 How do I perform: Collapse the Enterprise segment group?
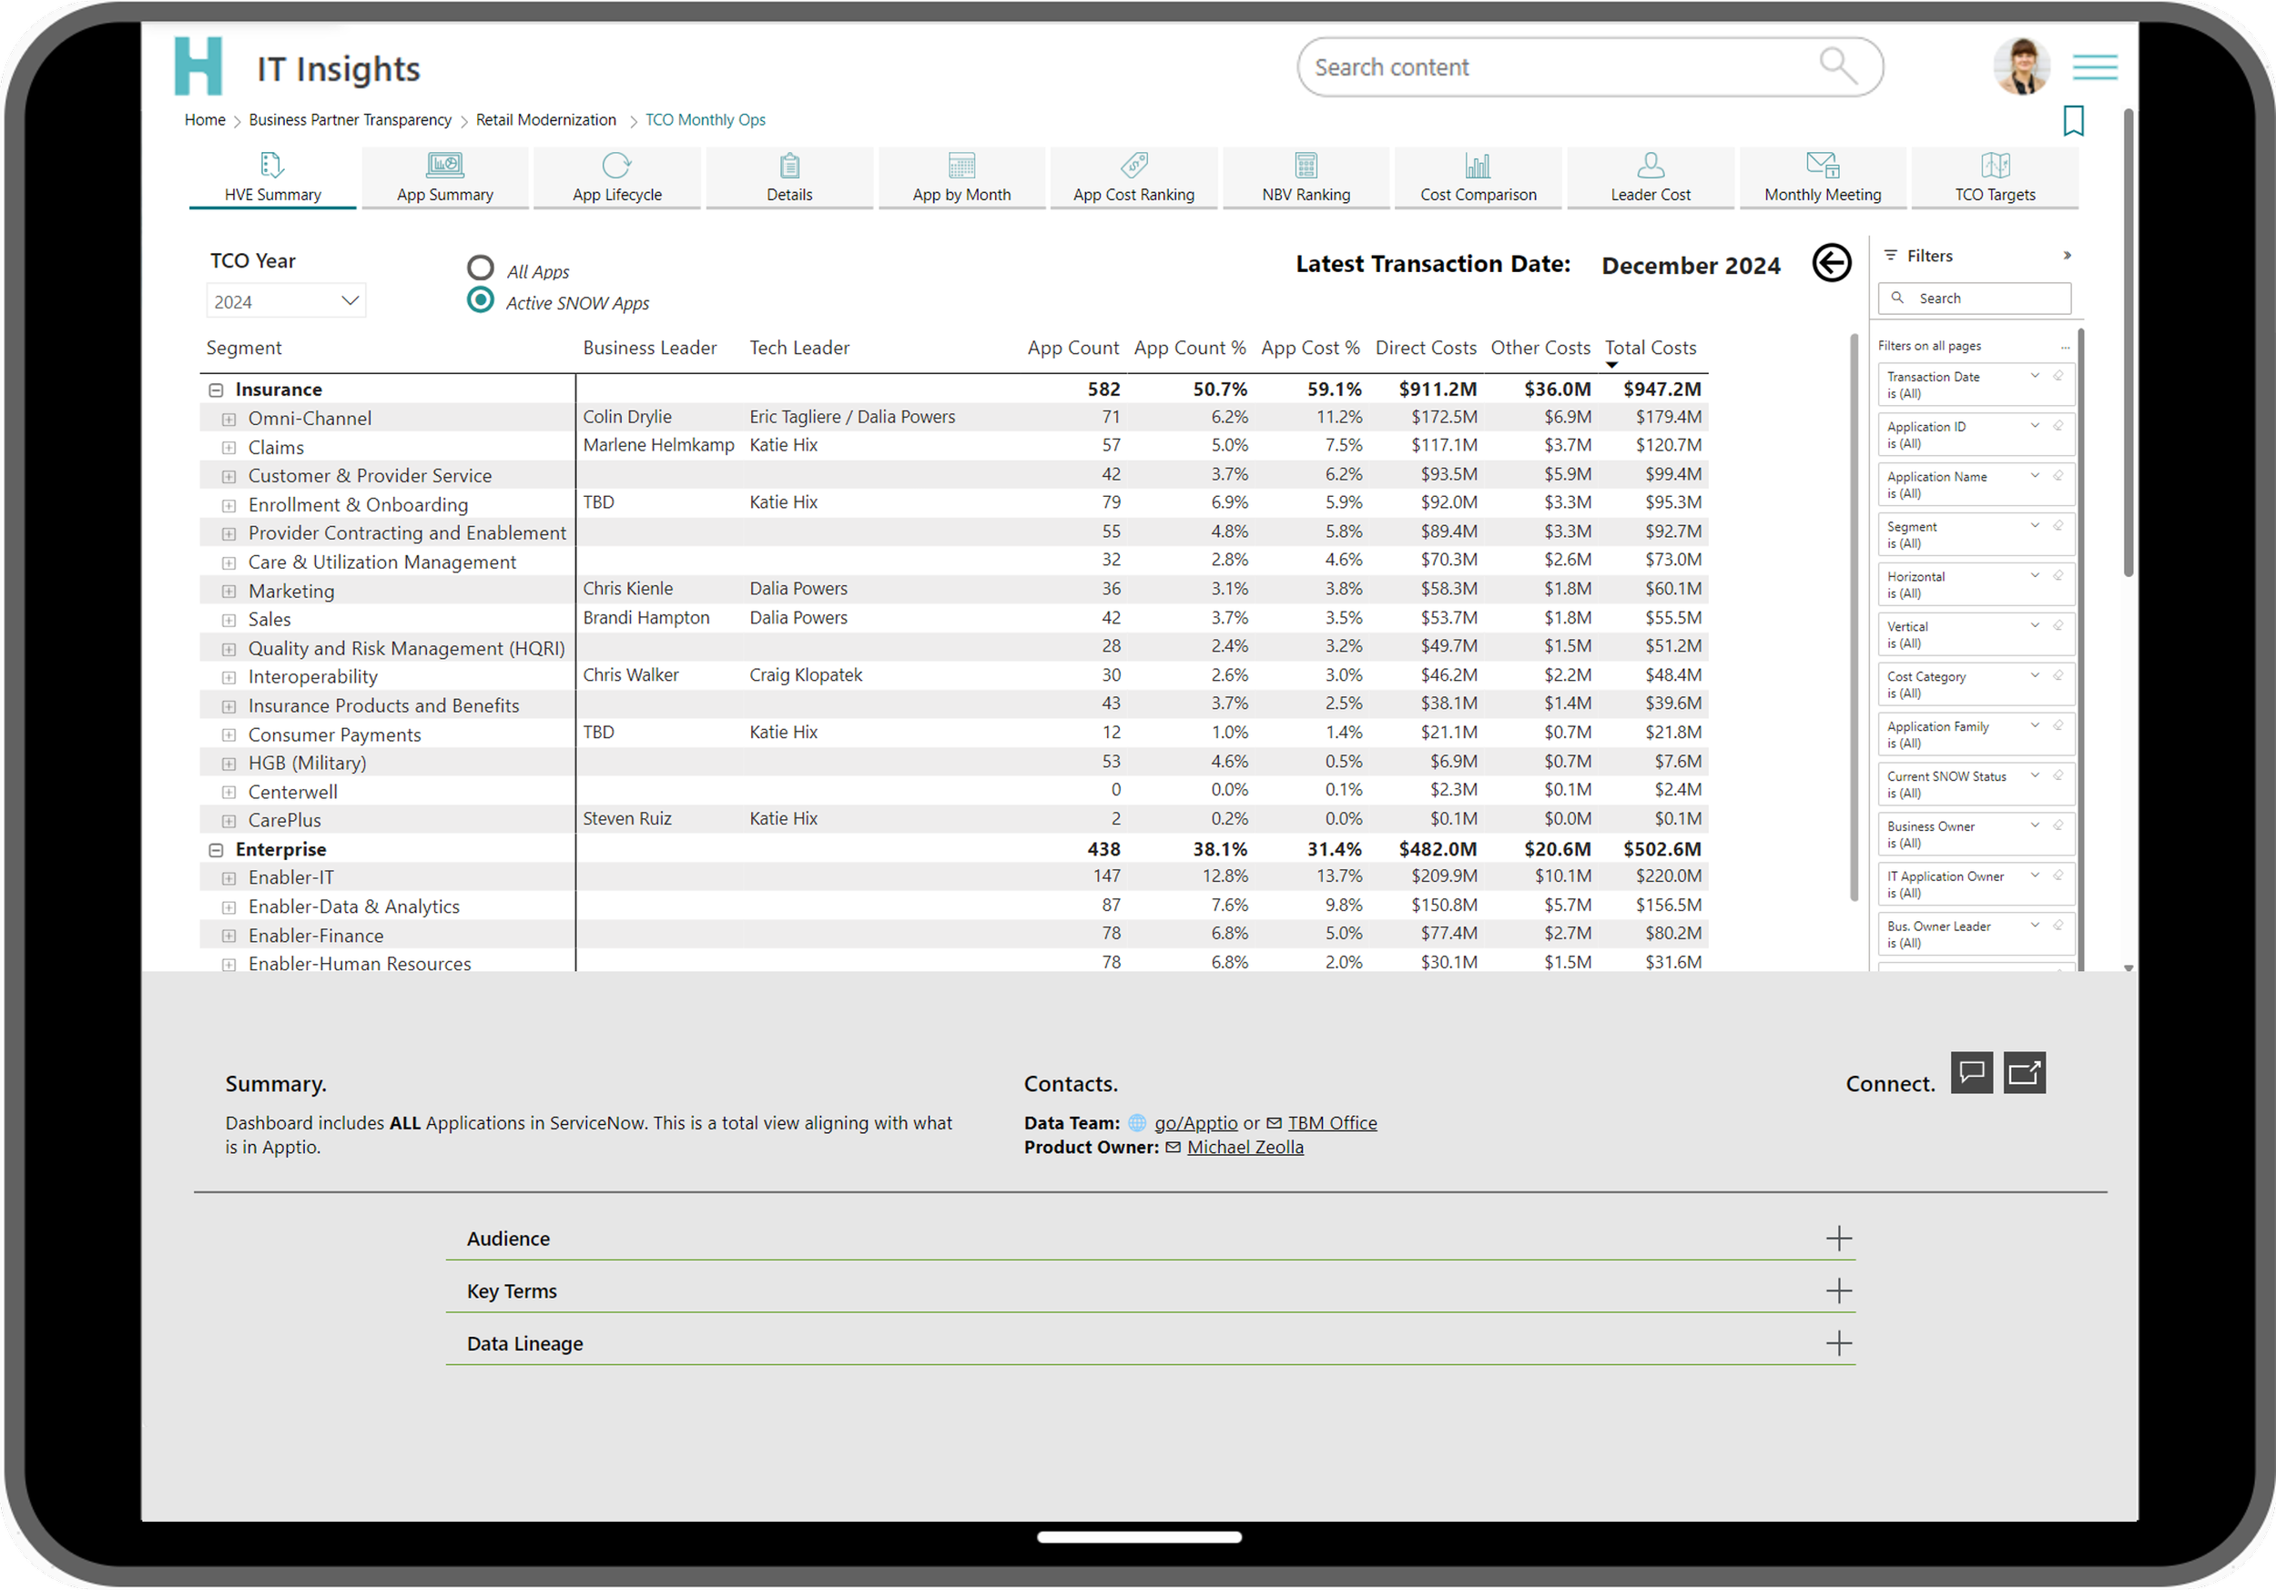pyautogui.click(x=216, y=850)
